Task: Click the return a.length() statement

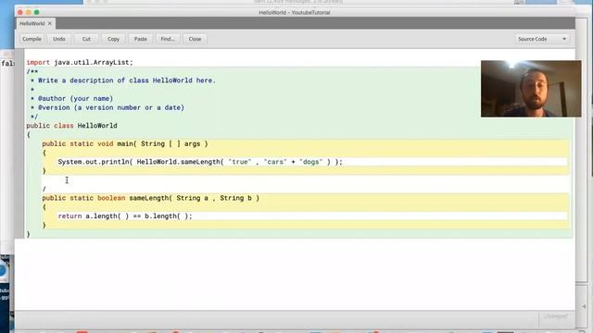Action: click(125, 216)
